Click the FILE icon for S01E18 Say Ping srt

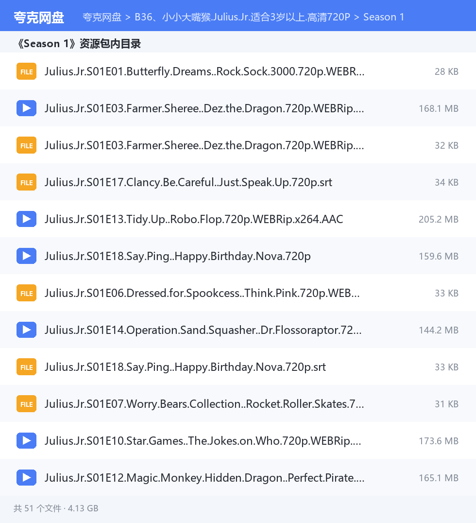[26, 367]
